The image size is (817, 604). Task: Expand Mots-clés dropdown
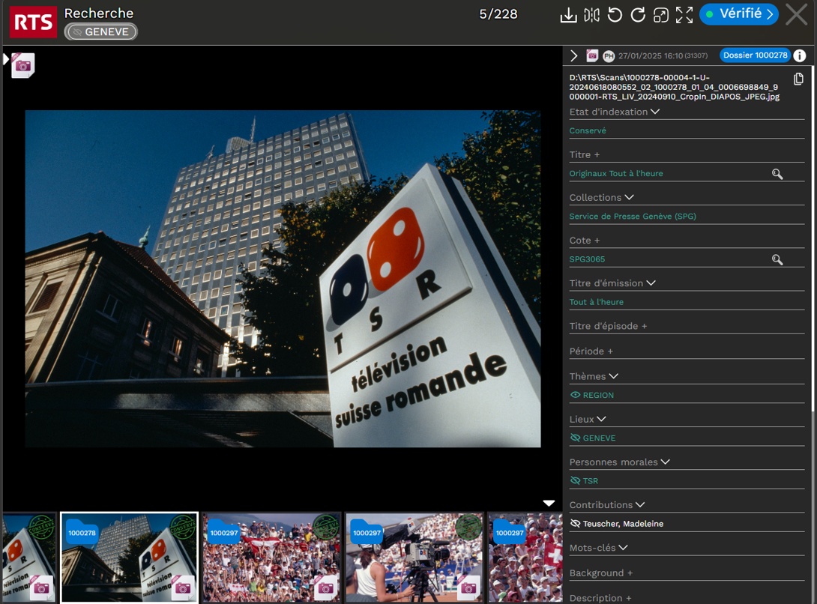tap(623, 547)
